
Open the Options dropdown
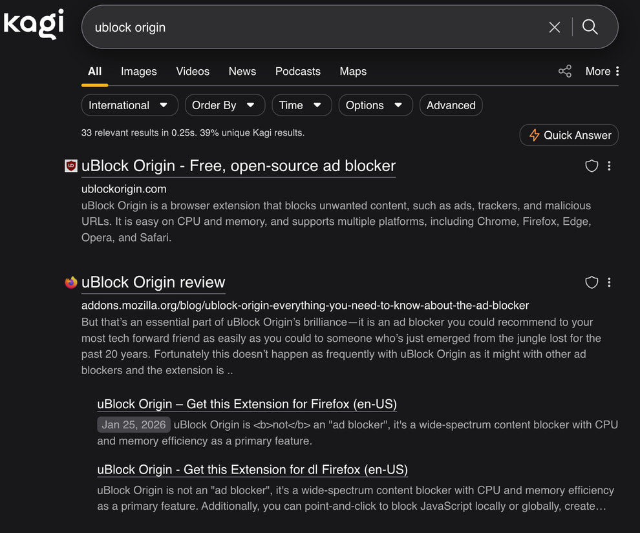[375, 105]
